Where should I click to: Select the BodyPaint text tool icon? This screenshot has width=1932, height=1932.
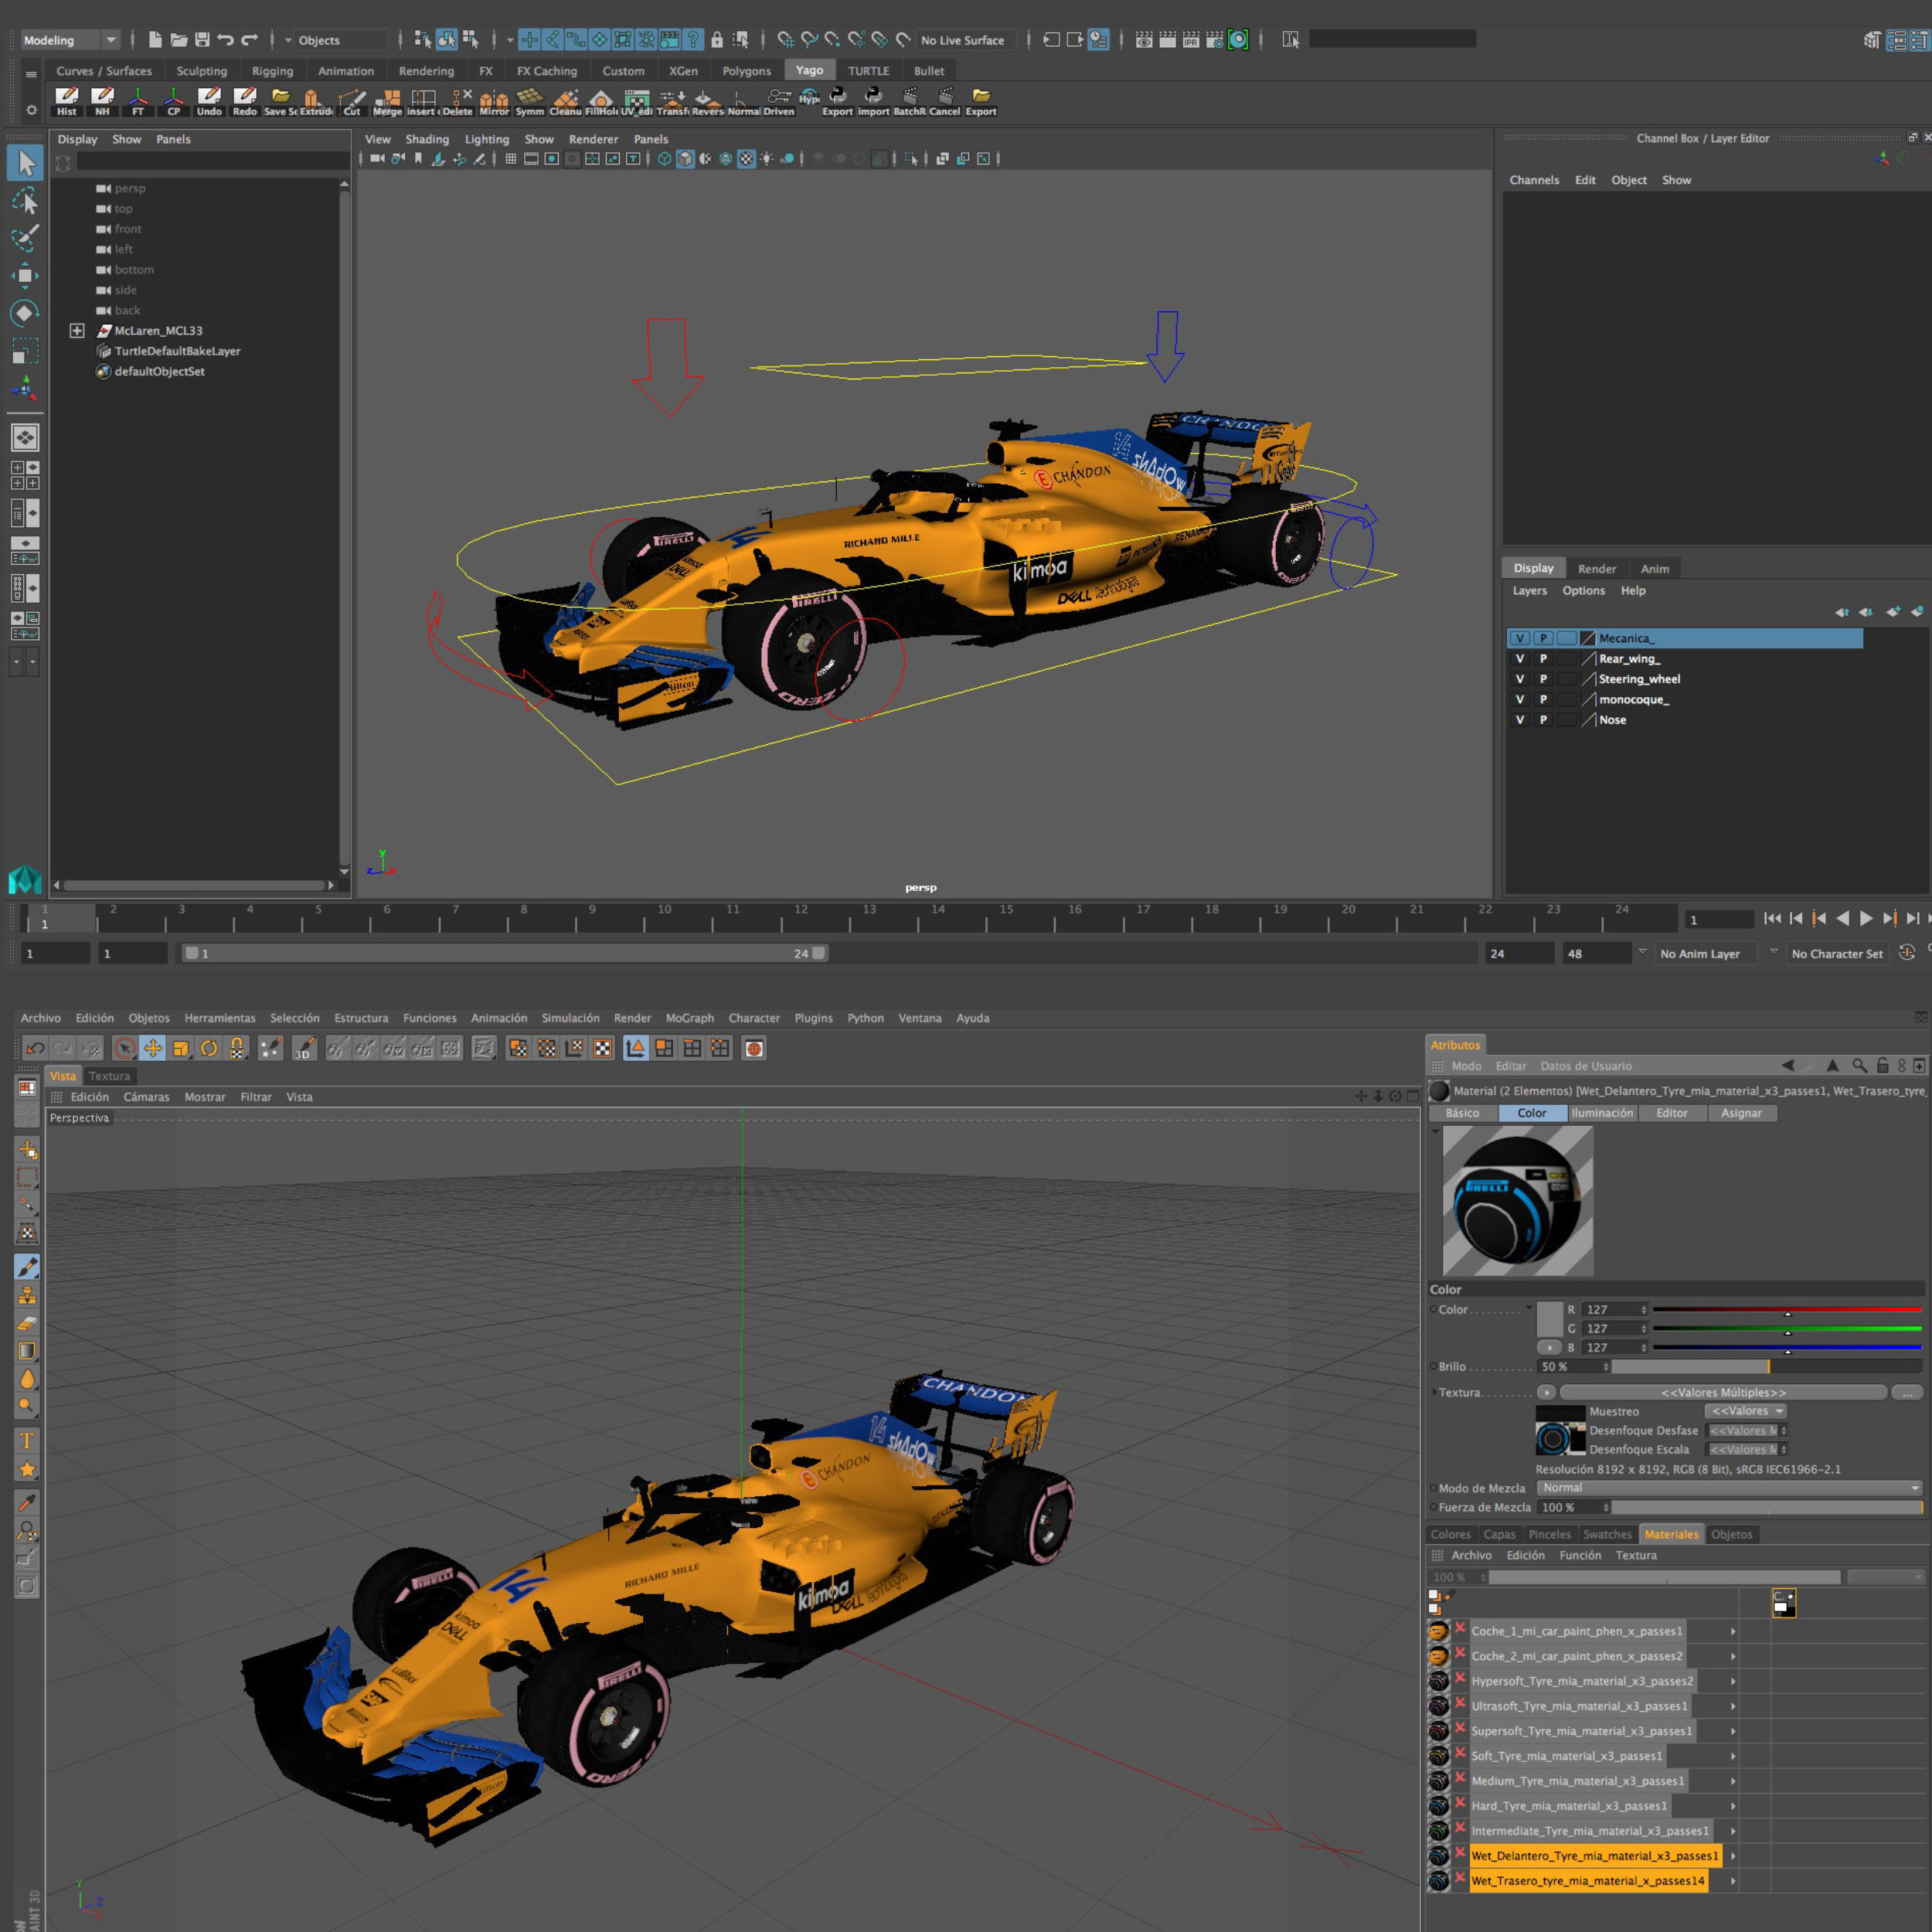[27, 1441]
